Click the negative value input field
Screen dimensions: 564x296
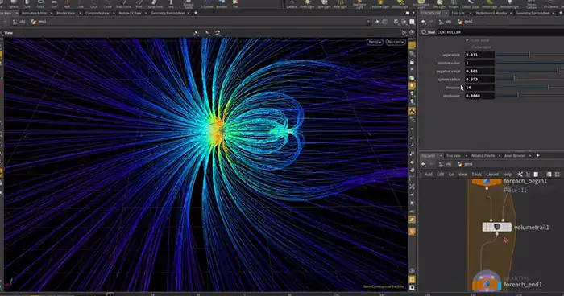(479, 71)
